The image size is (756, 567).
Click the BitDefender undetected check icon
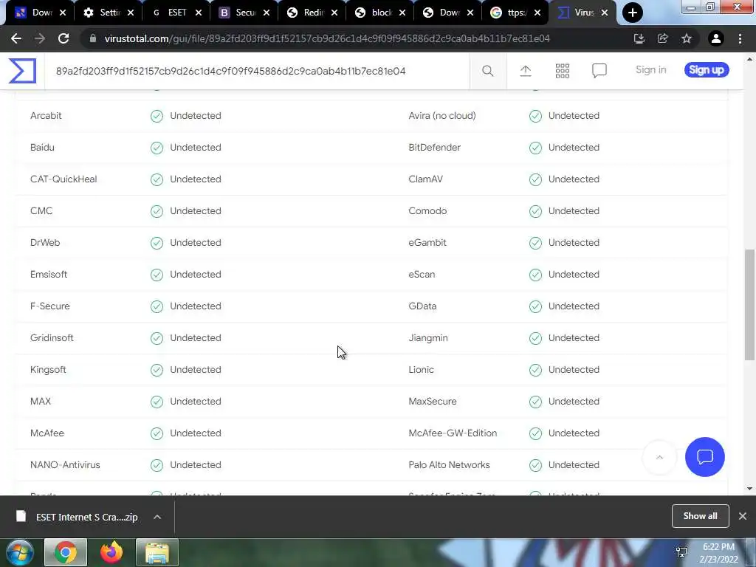(x=535, y=148)
